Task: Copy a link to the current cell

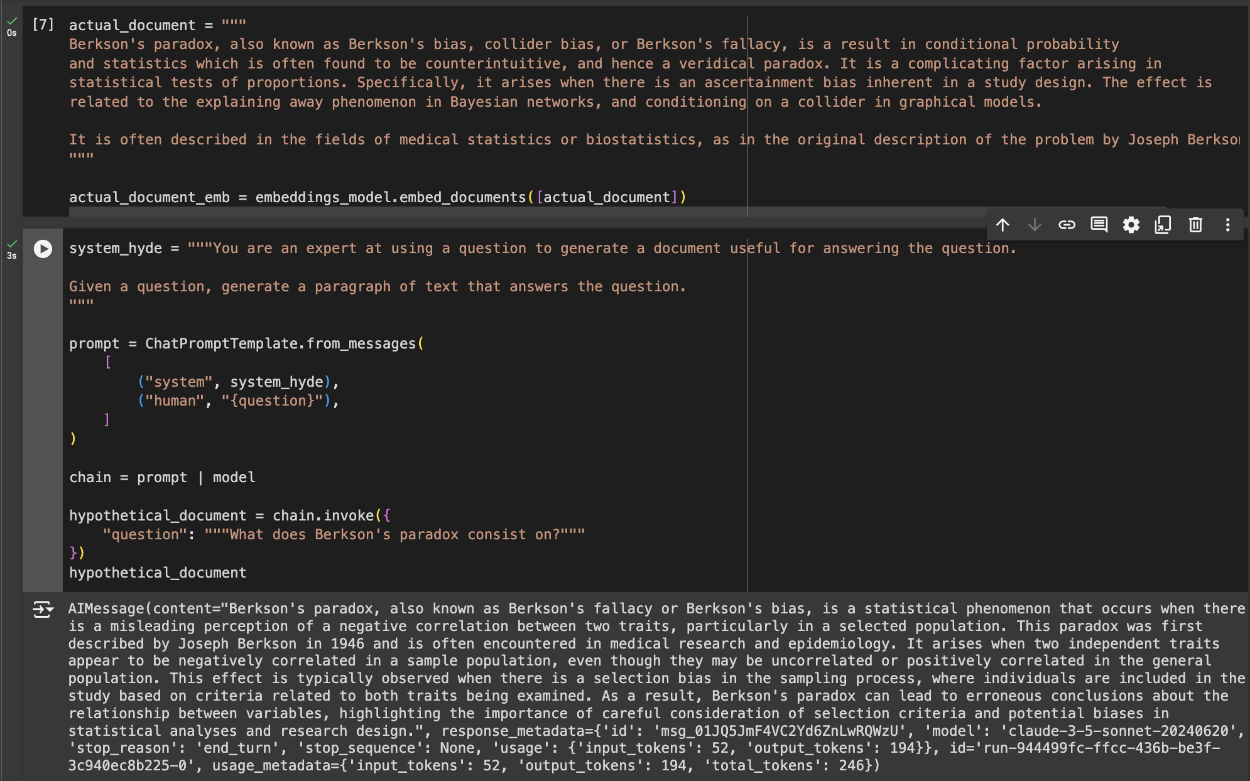Action: 1067,225
